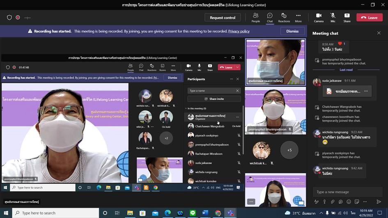Show hidden system tray icons chevron

[x=321, y=213]
